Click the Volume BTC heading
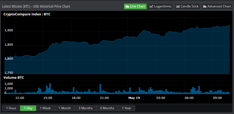This screenshot has height=114, width=234. point(13,77)
